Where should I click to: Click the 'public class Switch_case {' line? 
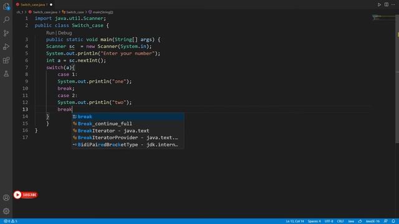pos(72,26)
